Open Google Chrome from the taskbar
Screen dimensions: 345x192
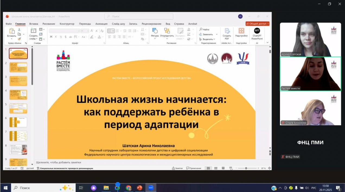129,188
